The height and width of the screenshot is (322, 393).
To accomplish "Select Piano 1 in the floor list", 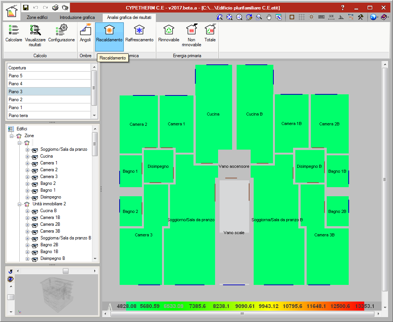I will click(49, 108).
